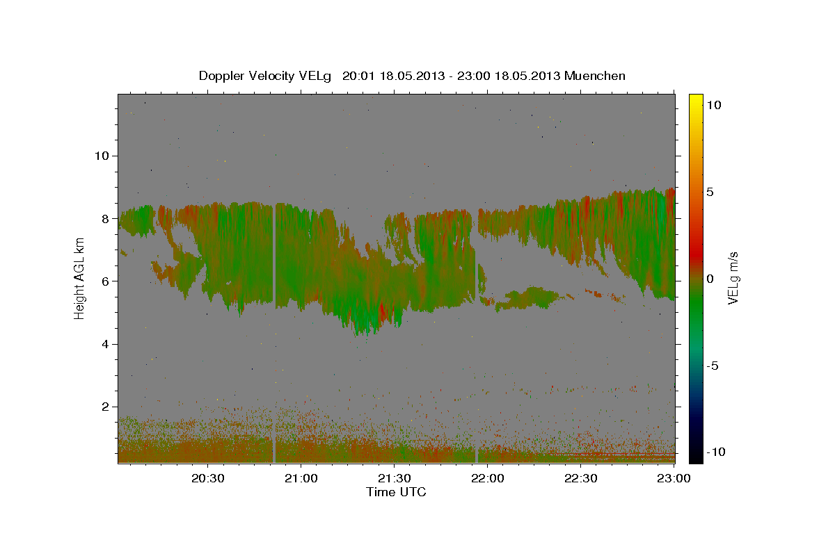The image size is (835, 556).
Task: Click the colorbar tick label 0
Action: (x=710, y=279)
